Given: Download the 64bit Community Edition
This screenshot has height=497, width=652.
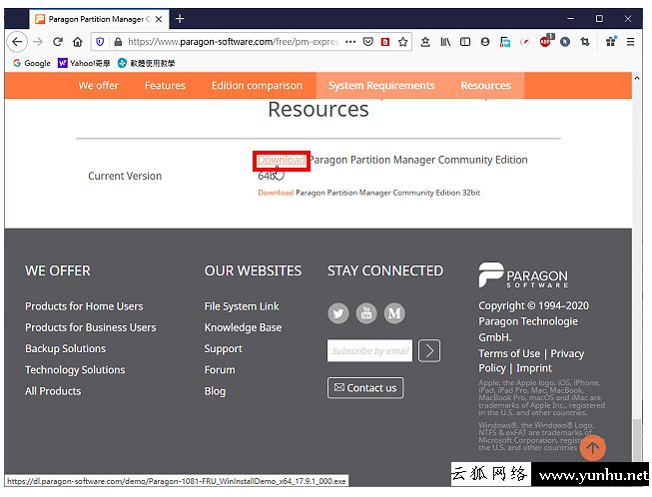Looking at the screenshot, I should (x=282, y=160).
